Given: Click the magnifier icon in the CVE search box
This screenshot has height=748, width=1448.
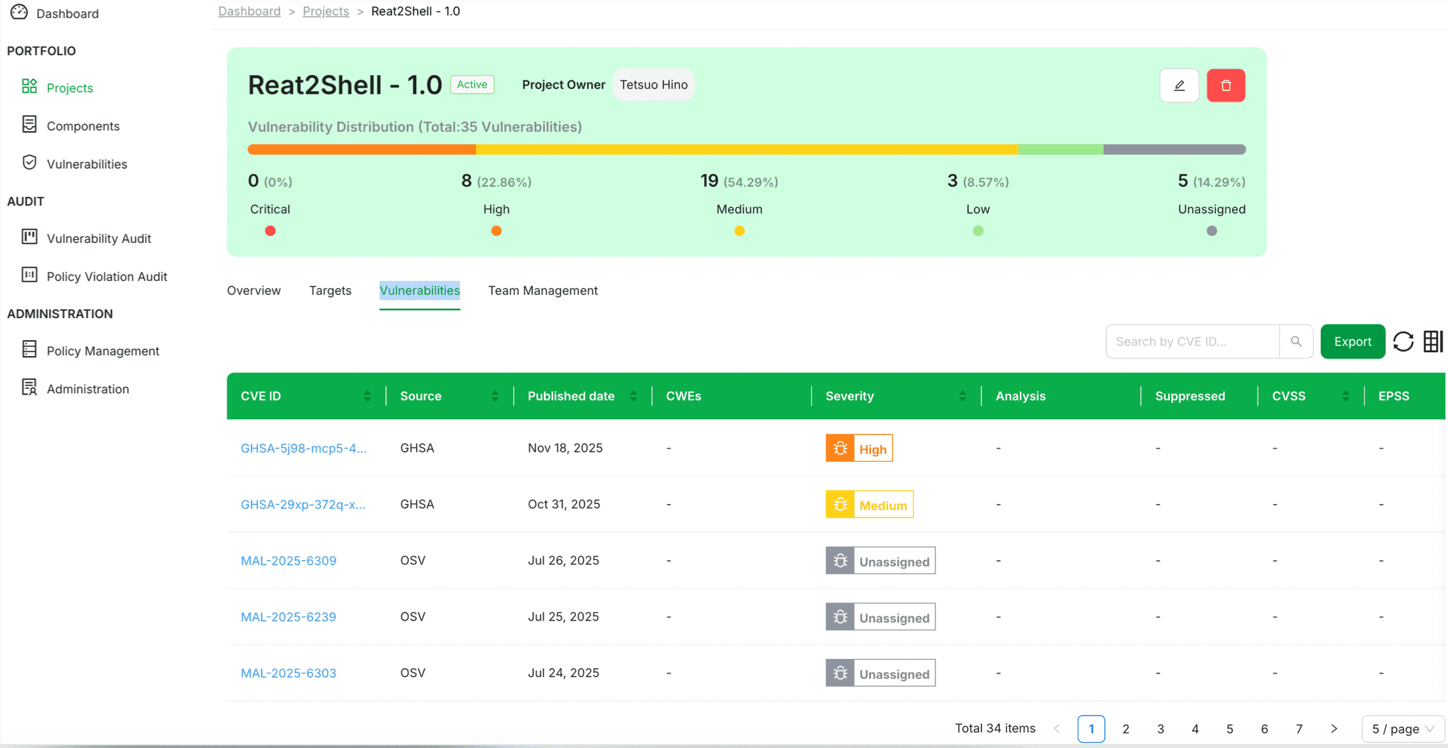Looking at the screenshot, I should 1296,341.
